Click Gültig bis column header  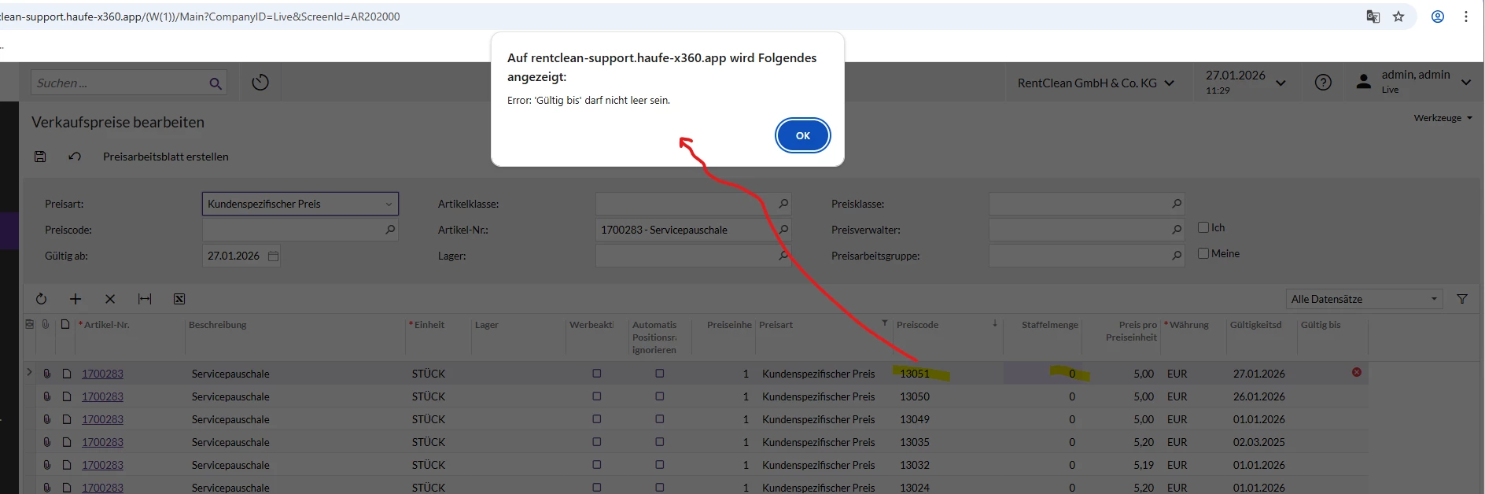[x=1321, y=325]
